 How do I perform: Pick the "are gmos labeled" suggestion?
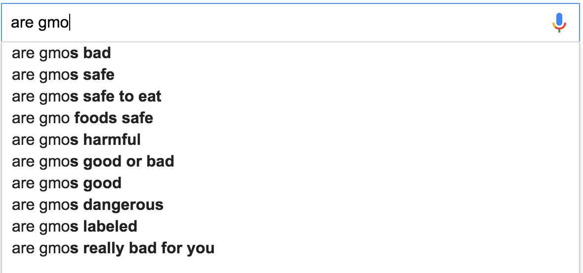291,226
